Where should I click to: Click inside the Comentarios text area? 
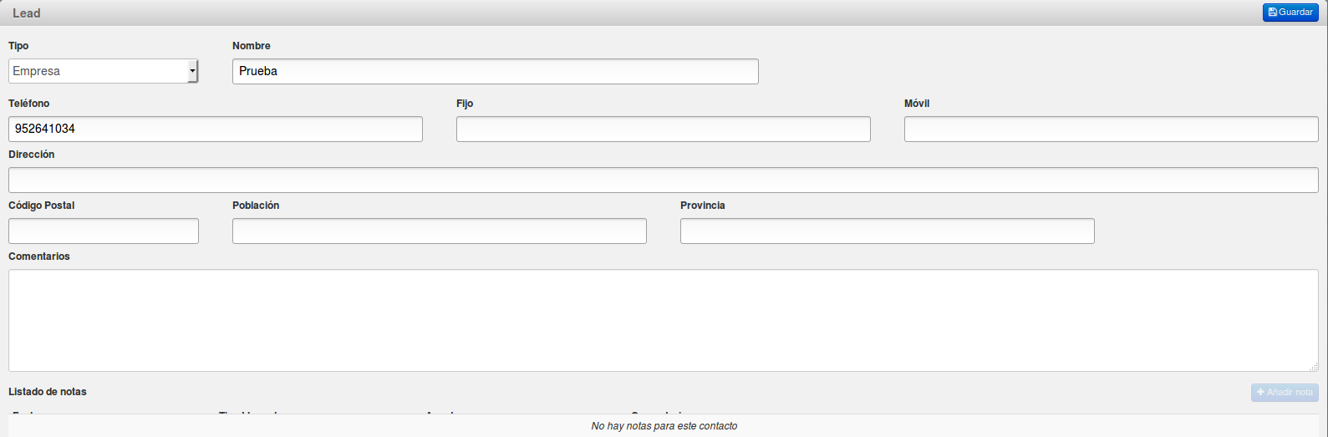click(x=663, y=320)
